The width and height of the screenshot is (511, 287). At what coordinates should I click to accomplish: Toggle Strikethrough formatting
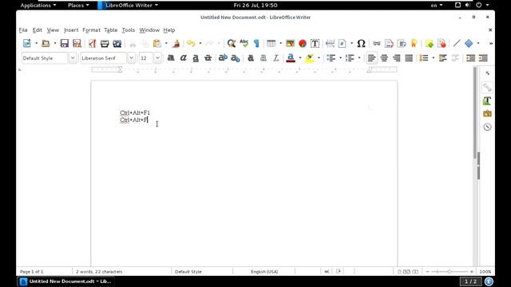pyautogui.click(x=208, y=58)
